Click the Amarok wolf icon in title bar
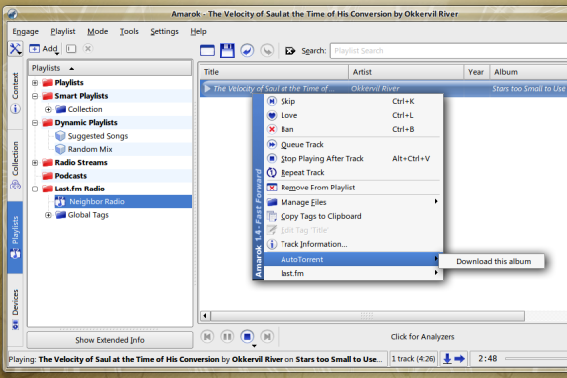Viewport: 567px width, 378px height. 12,14
